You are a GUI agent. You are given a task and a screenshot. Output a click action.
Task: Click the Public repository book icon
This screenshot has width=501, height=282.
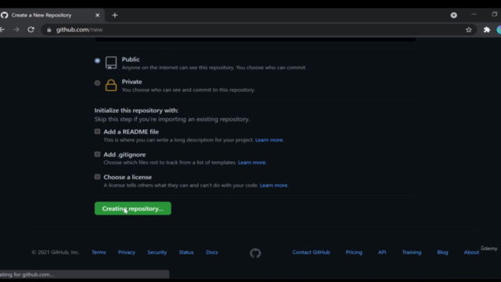111,63
